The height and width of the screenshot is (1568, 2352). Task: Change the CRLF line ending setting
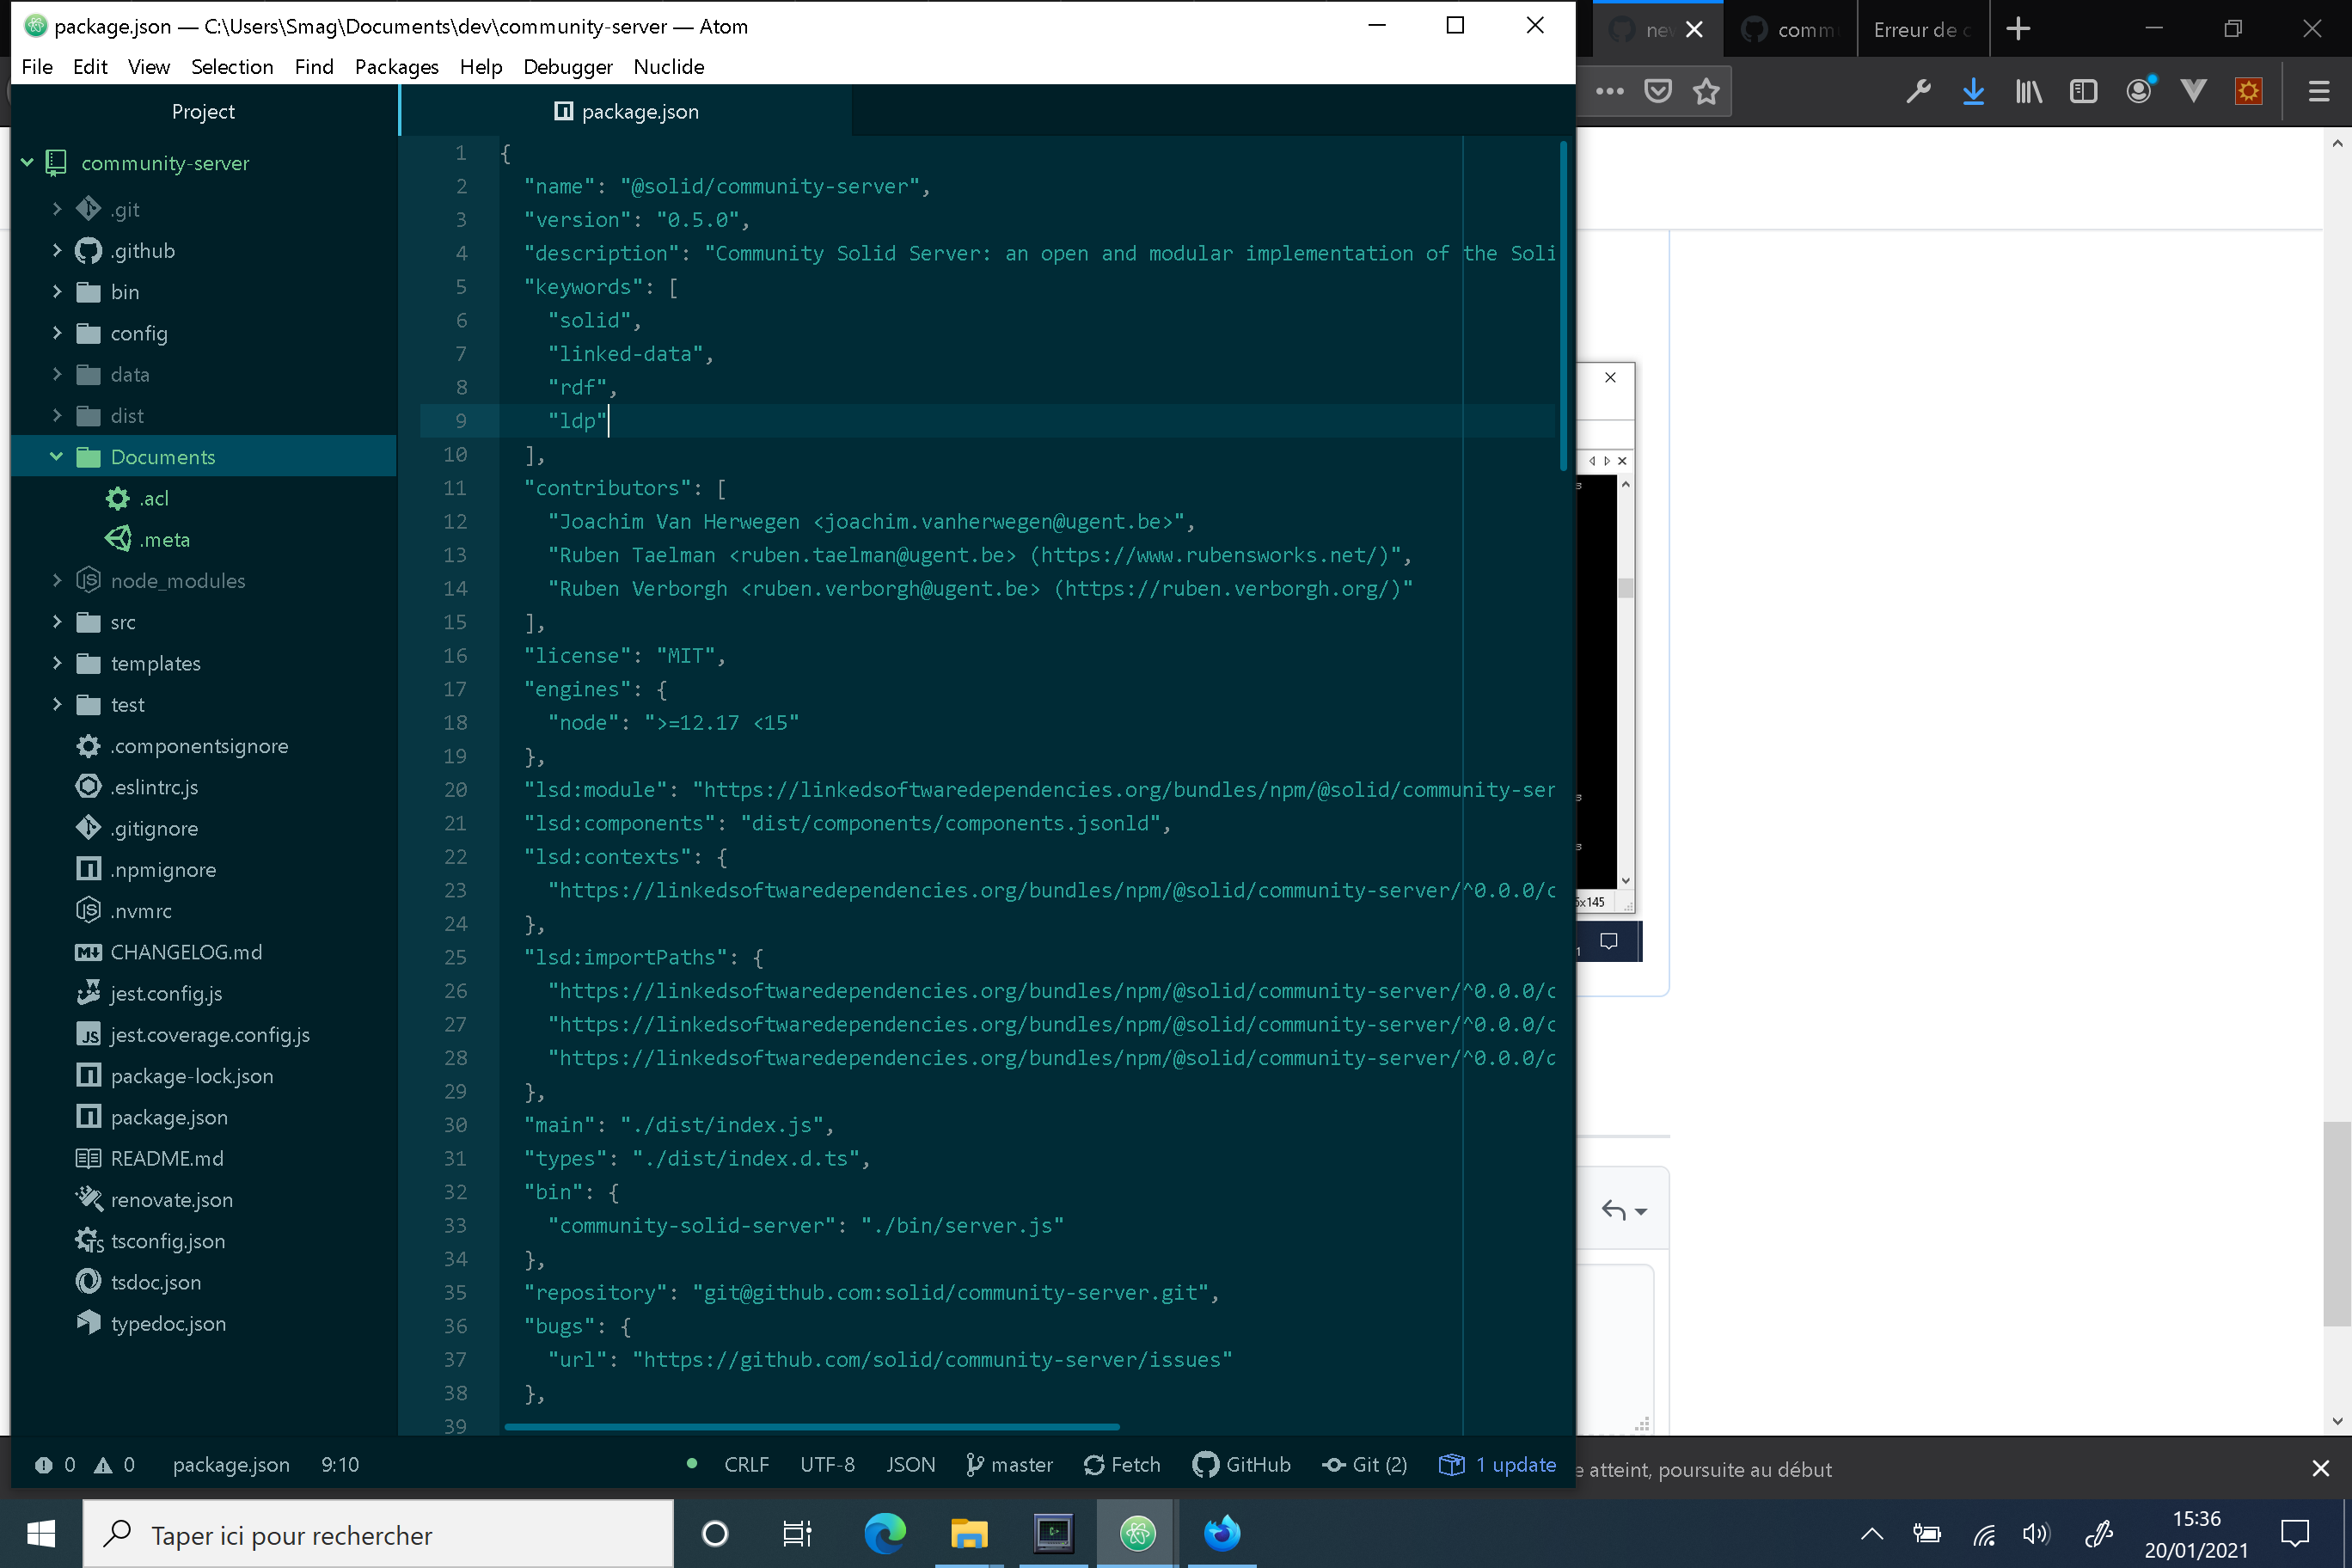pos(746,1464)
